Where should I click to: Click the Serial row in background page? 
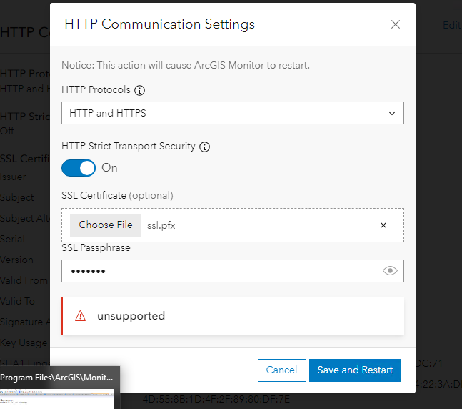(12, 239)
